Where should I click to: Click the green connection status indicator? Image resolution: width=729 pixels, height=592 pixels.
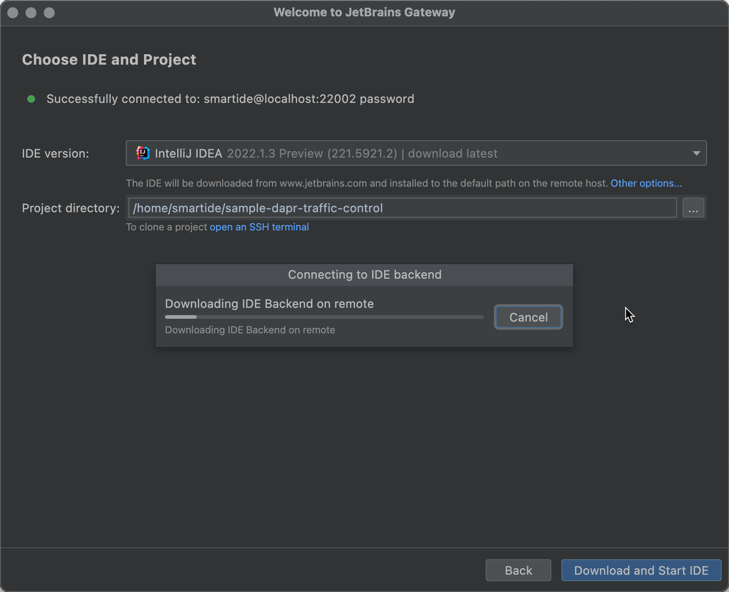pyautogui.click(x=31, y=99)
